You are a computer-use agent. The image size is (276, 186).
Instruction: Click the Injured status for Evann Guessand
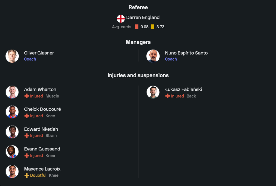(36, 155)
